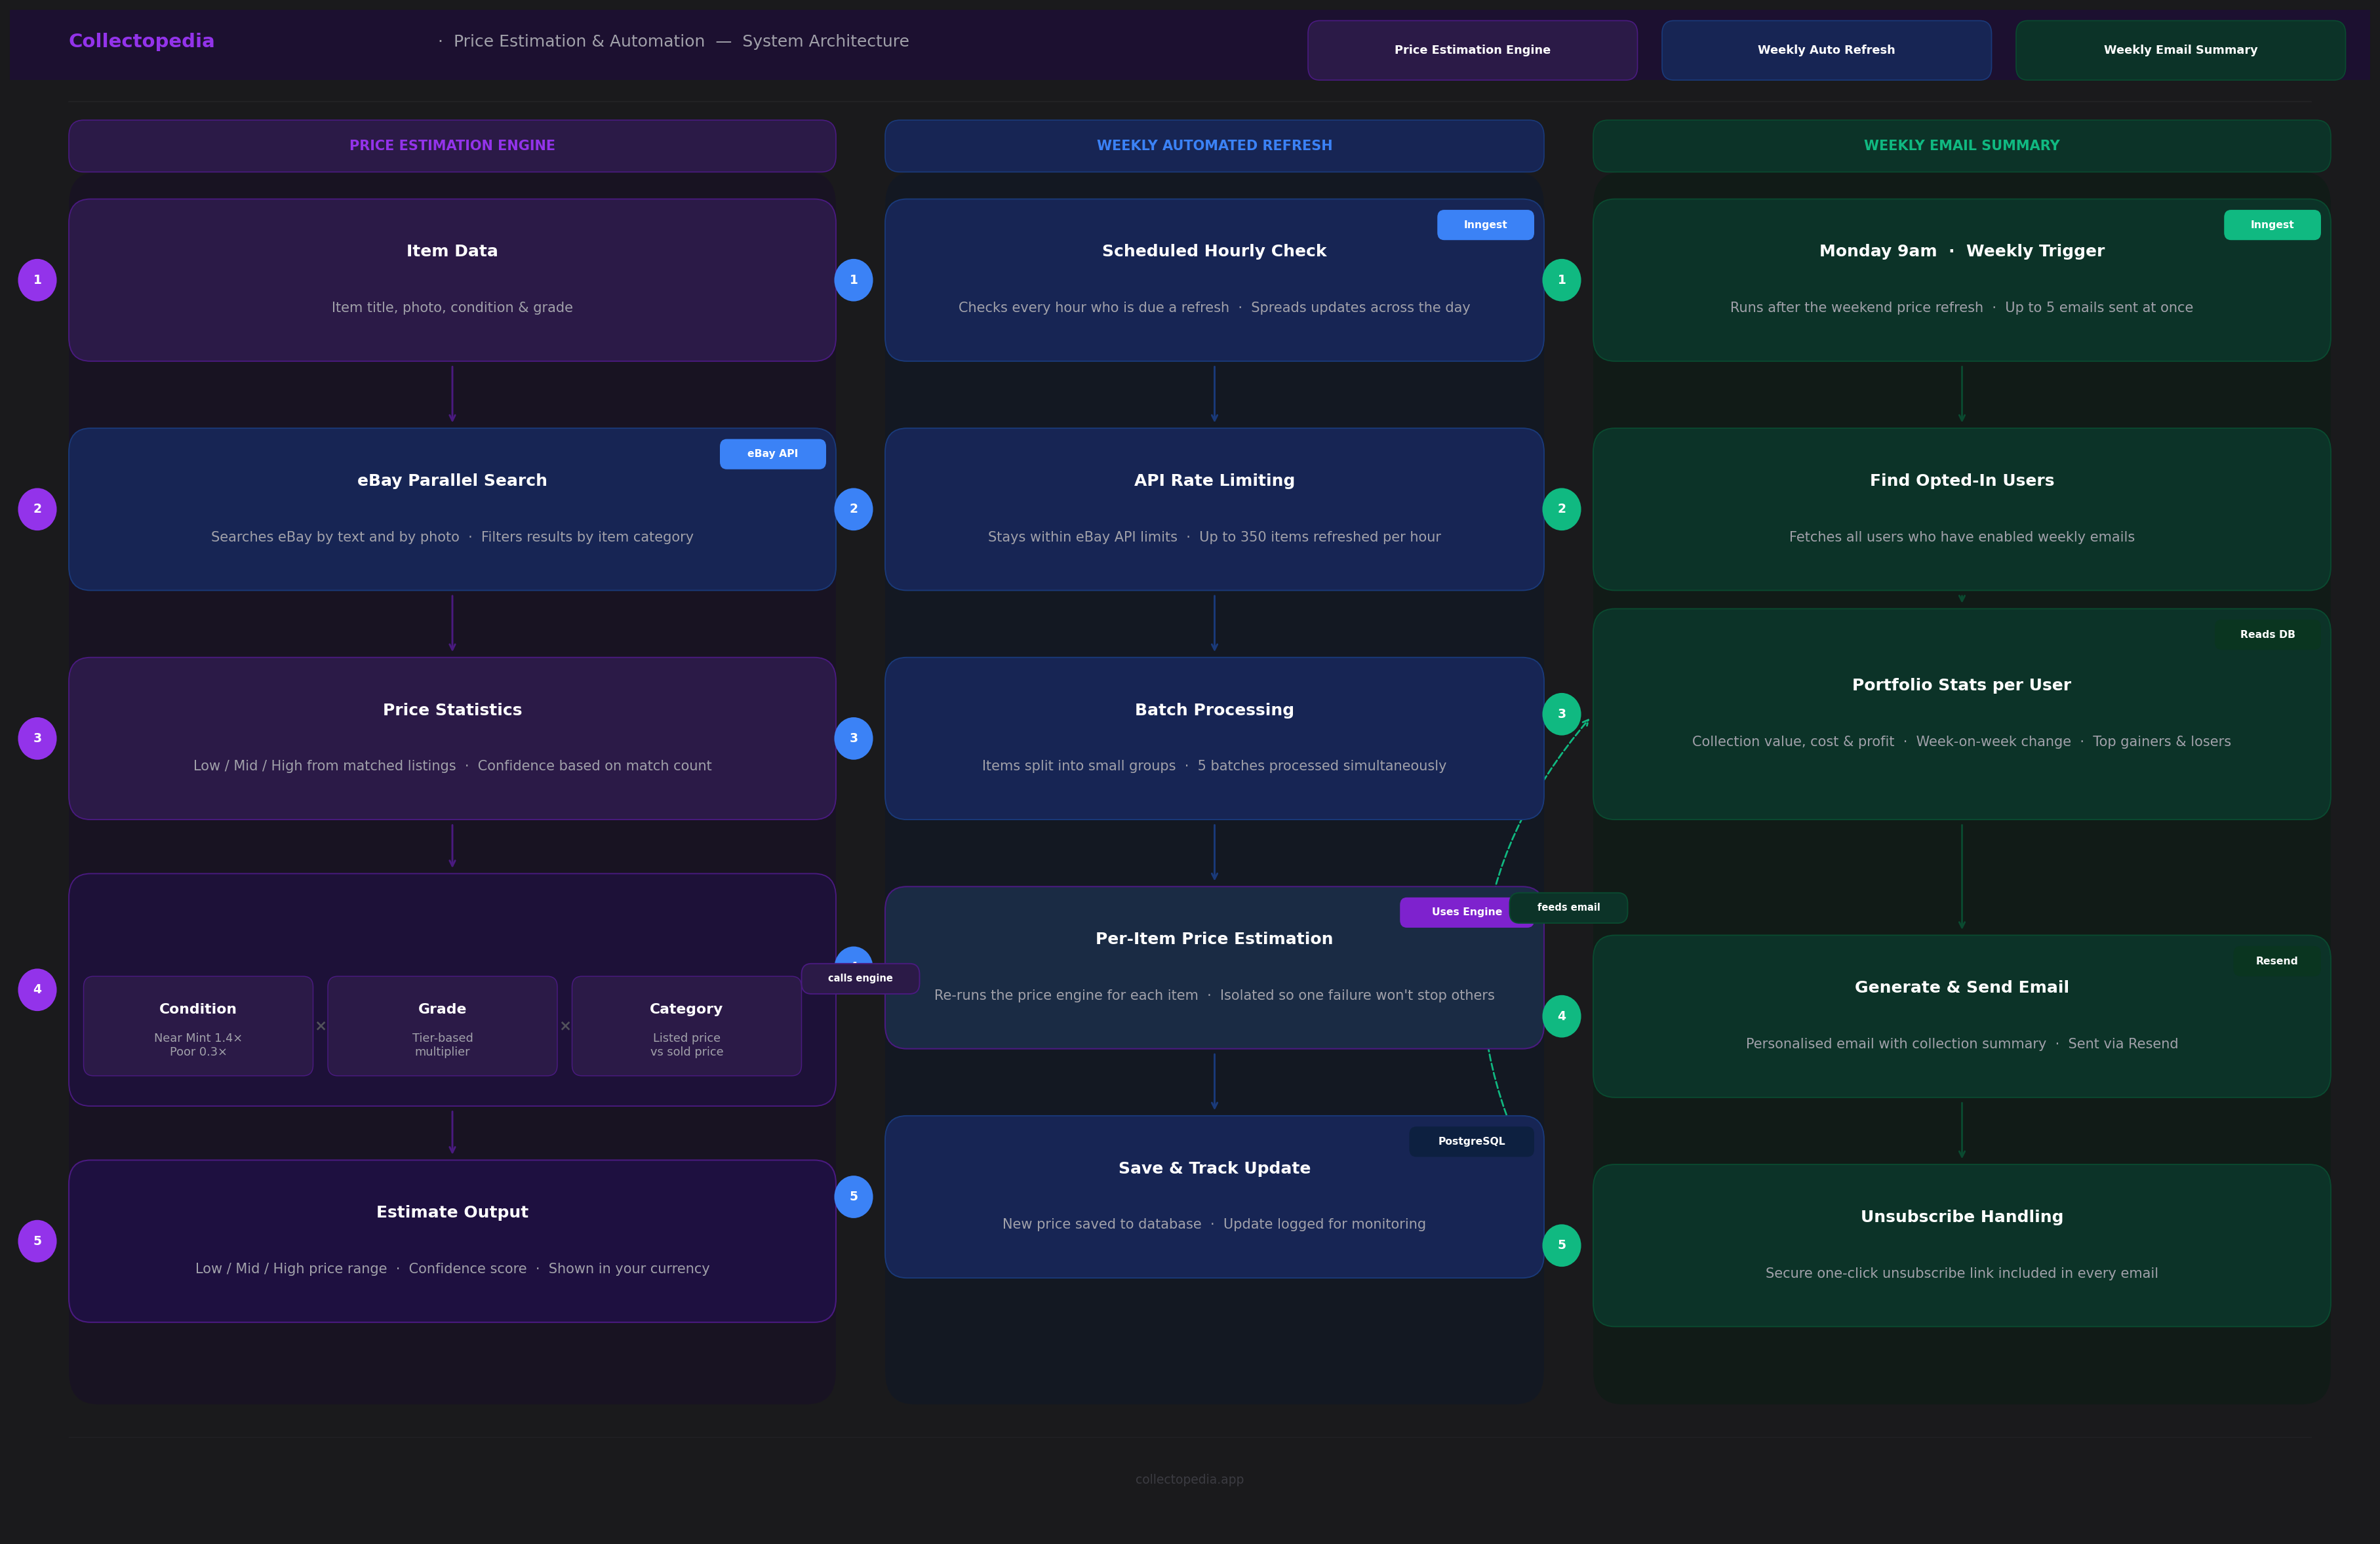Select the Condition multiplier sub-card
Image resolution: width=2380 pixels, height=1544 pixels.
tap(198, 1026)
